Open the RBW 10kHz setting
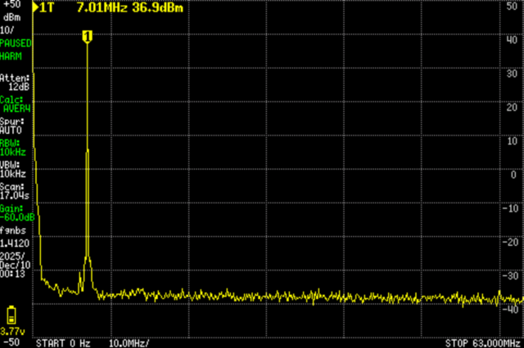Image resolution: width=524 pixels, height=348 pixels. click(11, 147)
